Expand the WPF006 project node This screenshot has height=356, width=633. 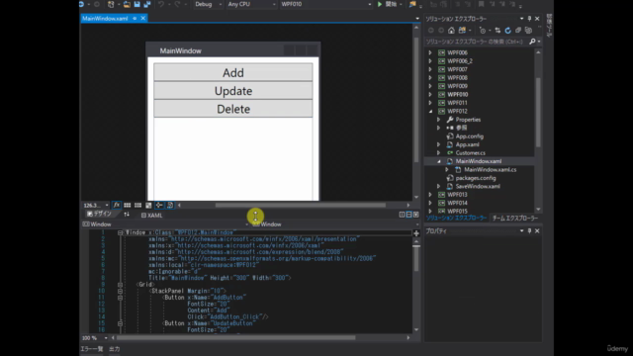pyautogui.click(x=430, y=52)
